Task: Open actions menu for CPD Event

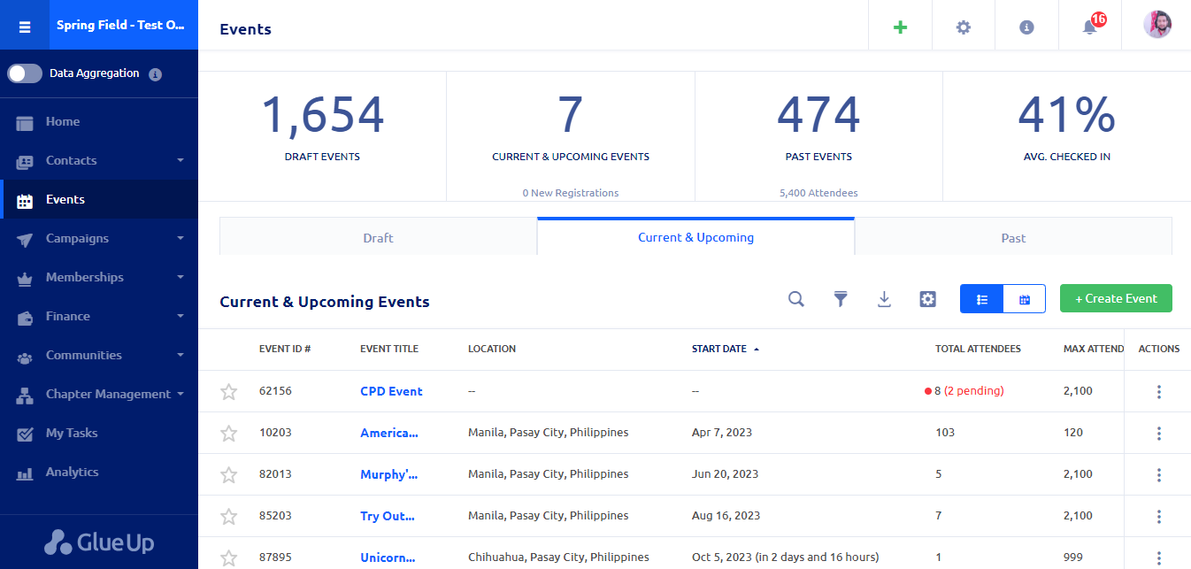Action: pyautogui.click(x=1159, y=392)
